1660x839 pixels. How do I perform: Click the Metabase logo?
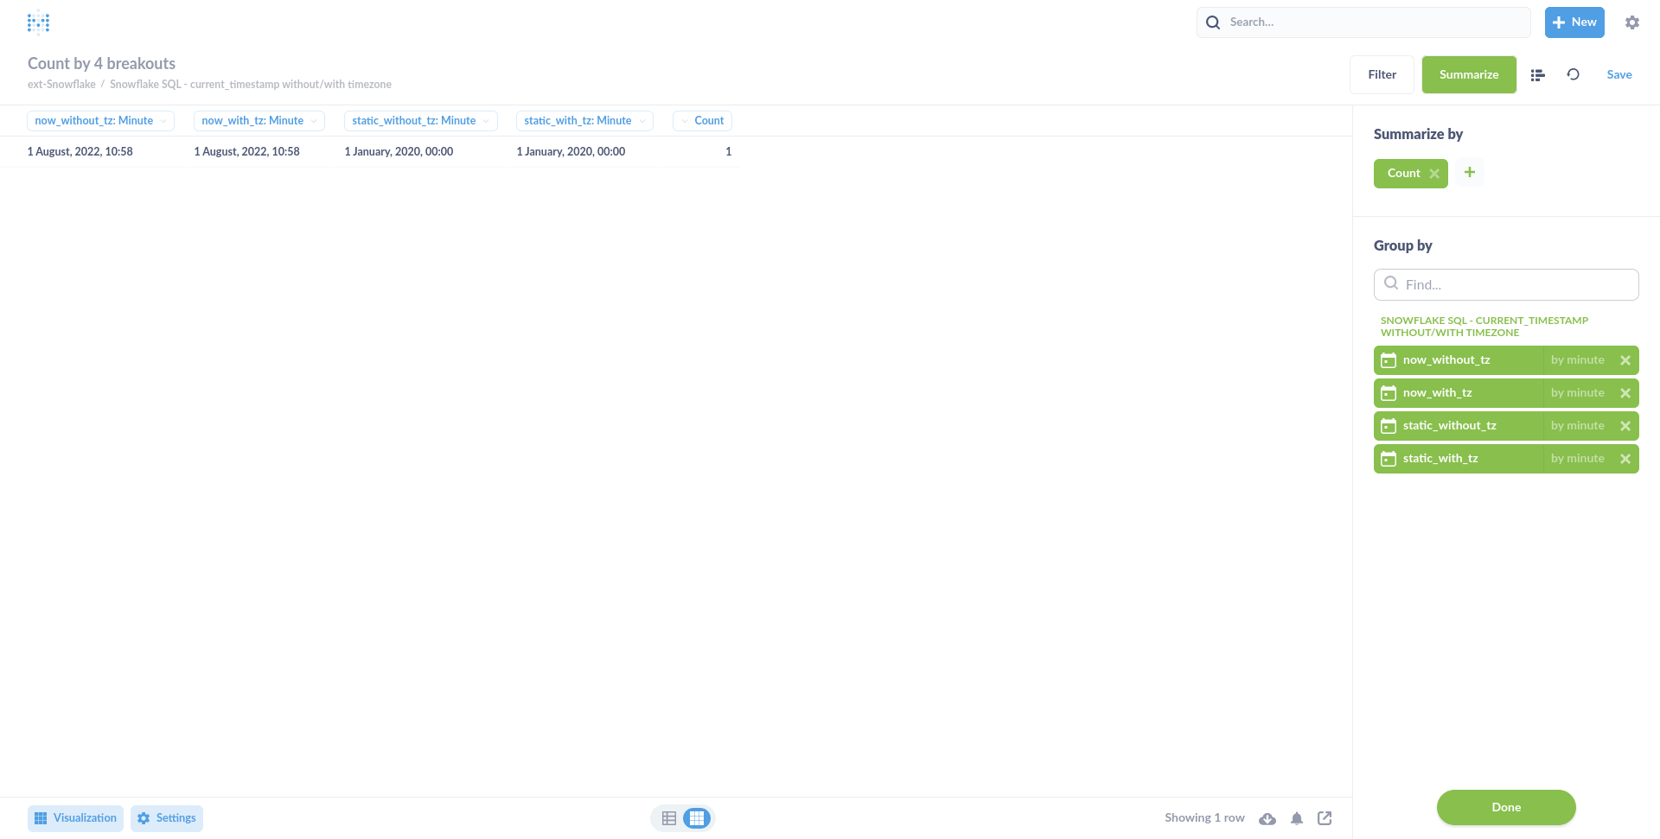click(x=39, y=22)
